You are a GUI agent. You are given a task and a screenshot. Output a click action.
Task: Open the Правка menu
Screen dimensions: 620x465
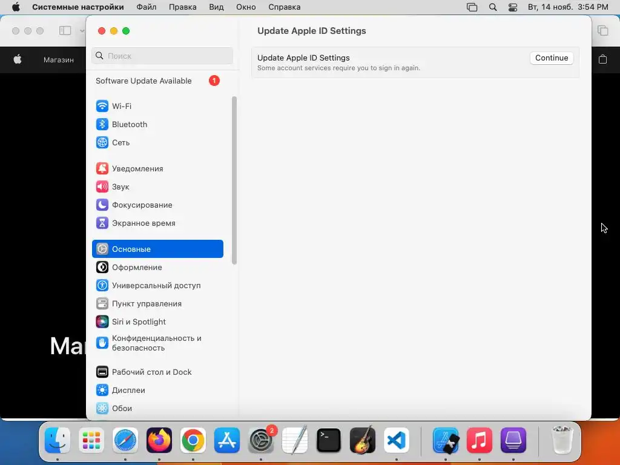point(183,7)
